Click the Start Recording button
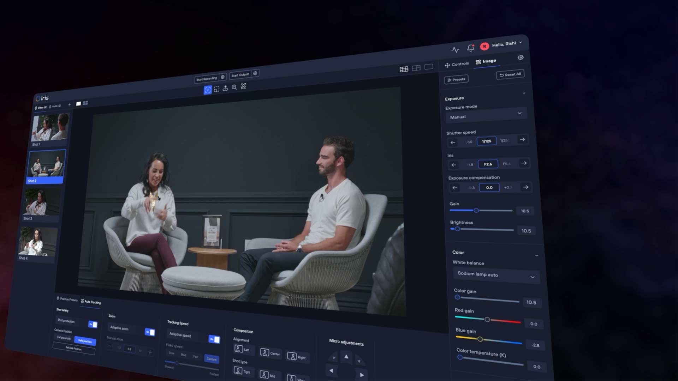The height and width of the screenshot is (381, 678). (207, 79)
